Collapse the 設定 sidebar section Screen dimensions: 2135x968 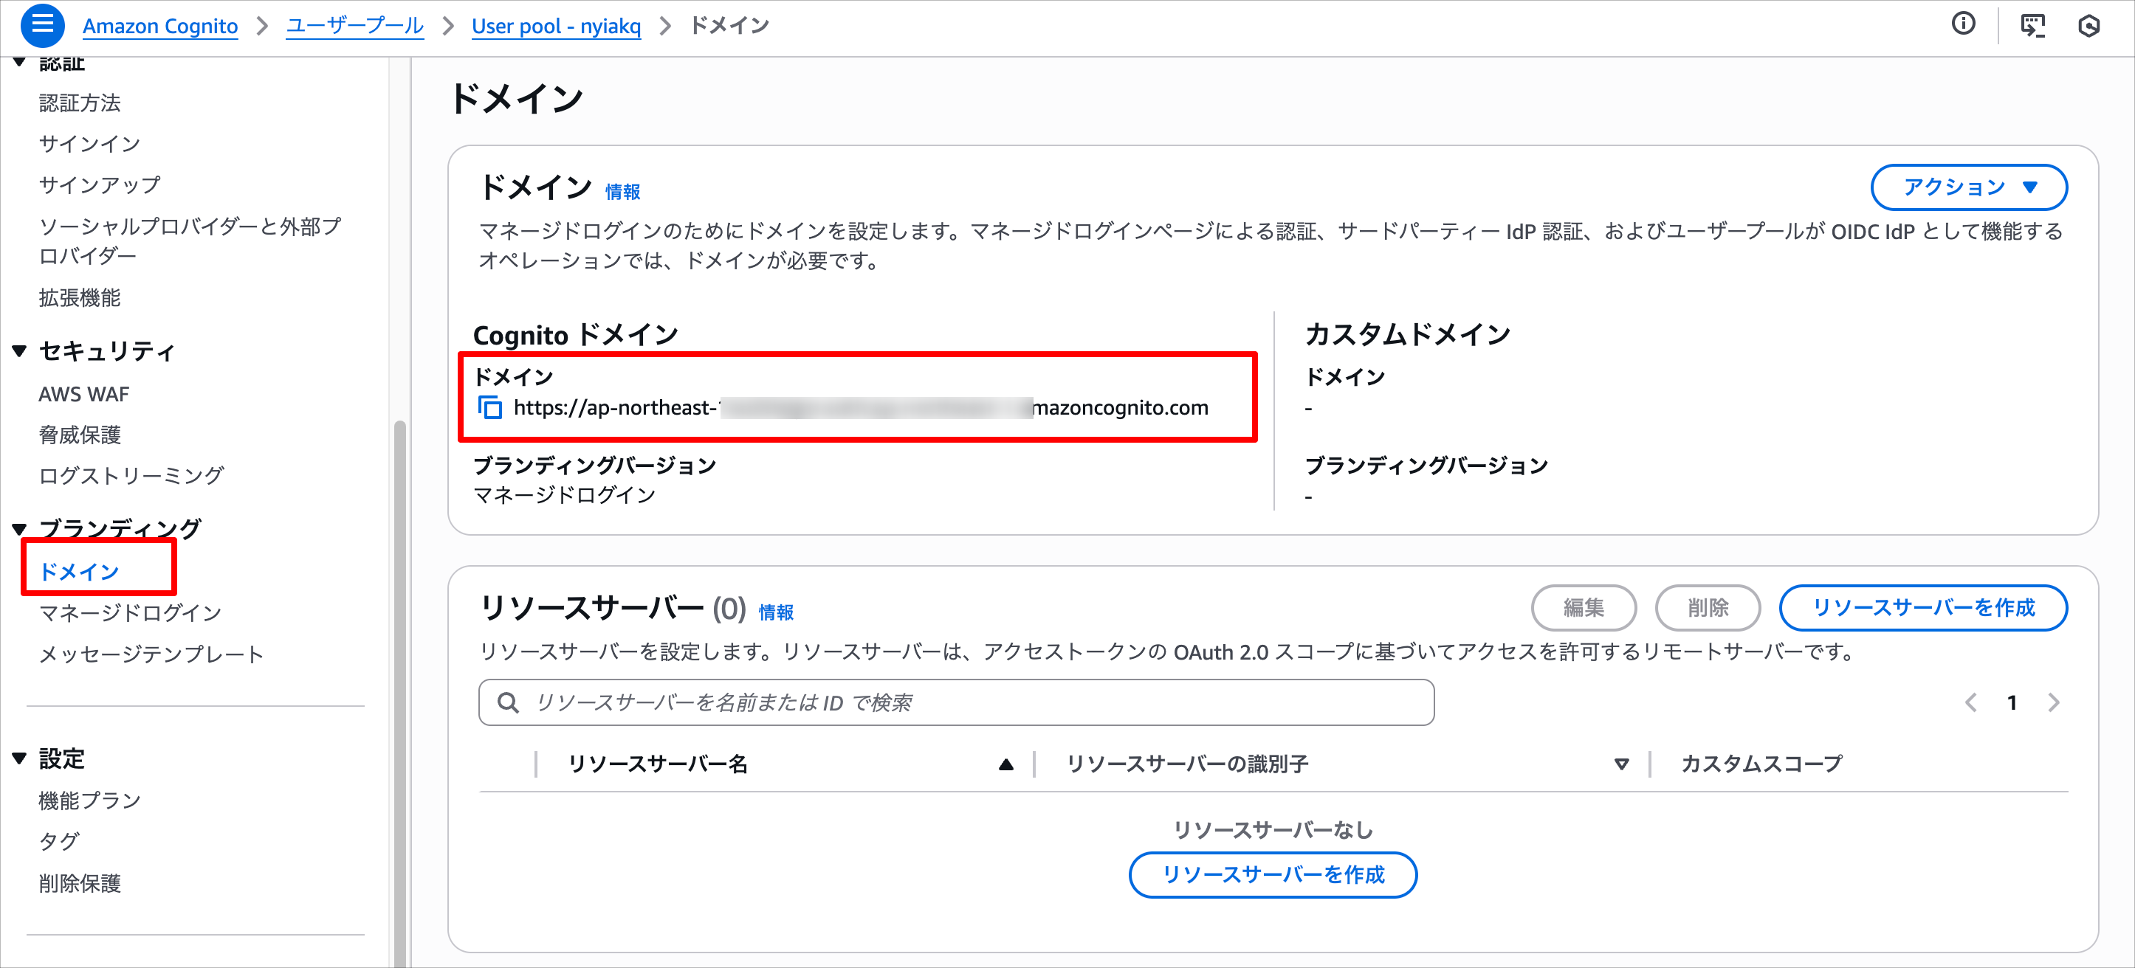pos(19,758)
